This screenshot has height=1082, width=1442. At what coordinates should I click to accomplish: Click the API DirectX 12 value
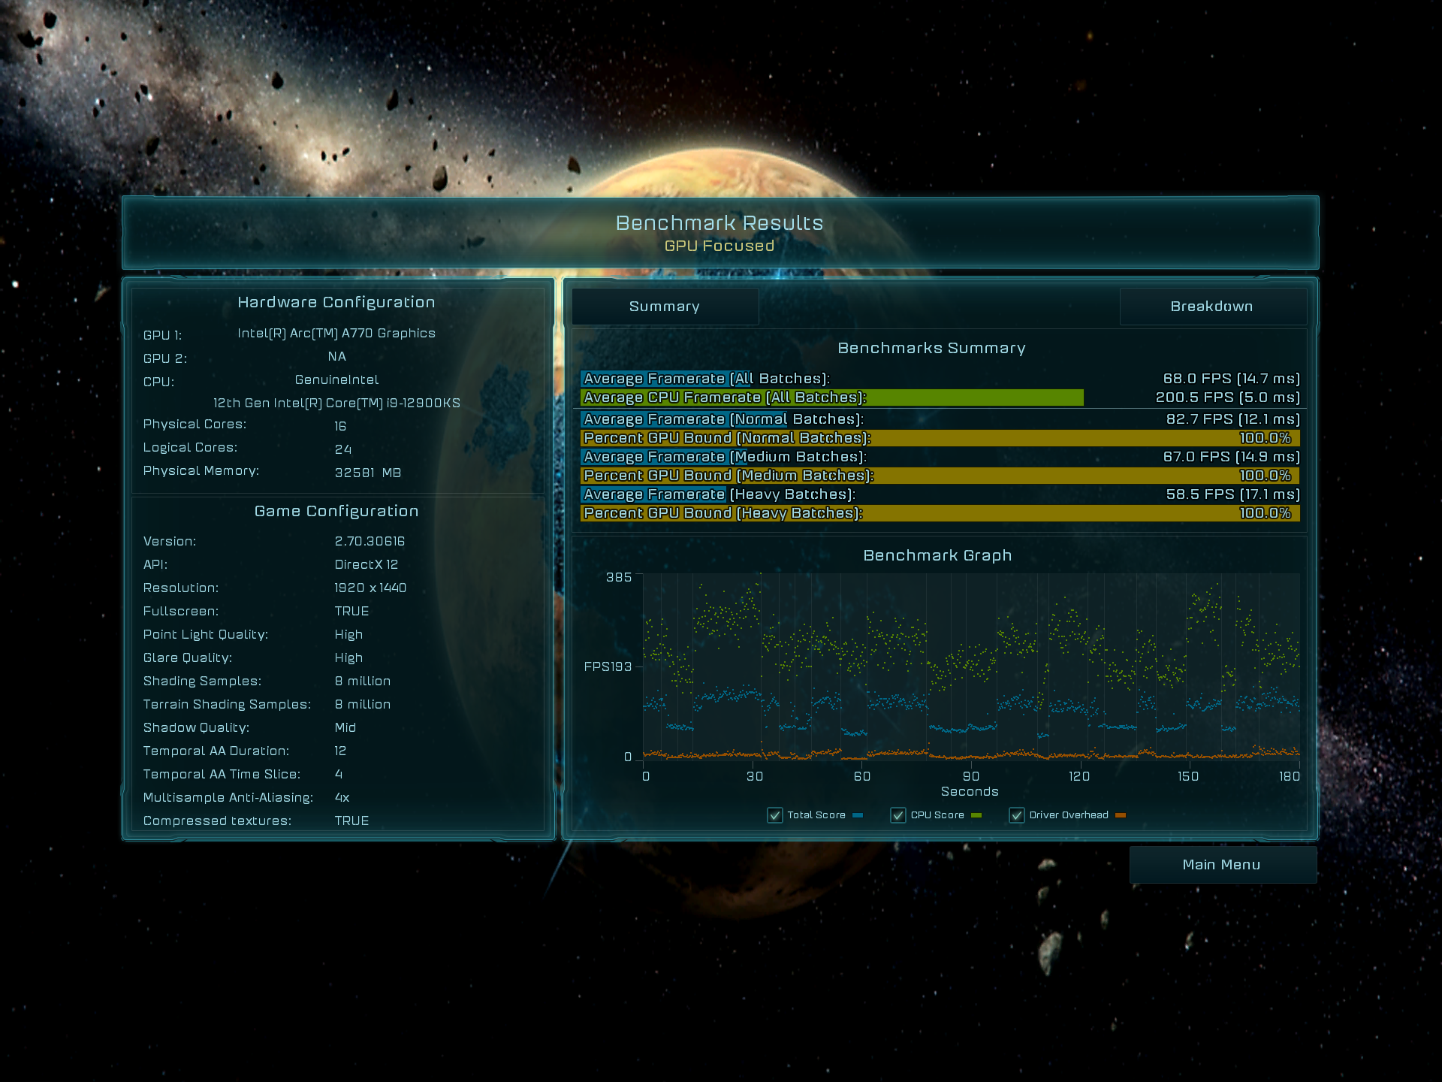[x=367, y=564]
